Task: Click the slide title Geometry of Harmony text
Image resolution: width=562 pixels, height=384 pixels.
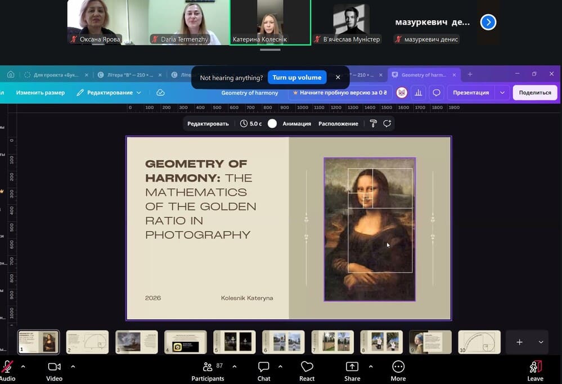Action: pyautogui.click(x=201, y=199)
